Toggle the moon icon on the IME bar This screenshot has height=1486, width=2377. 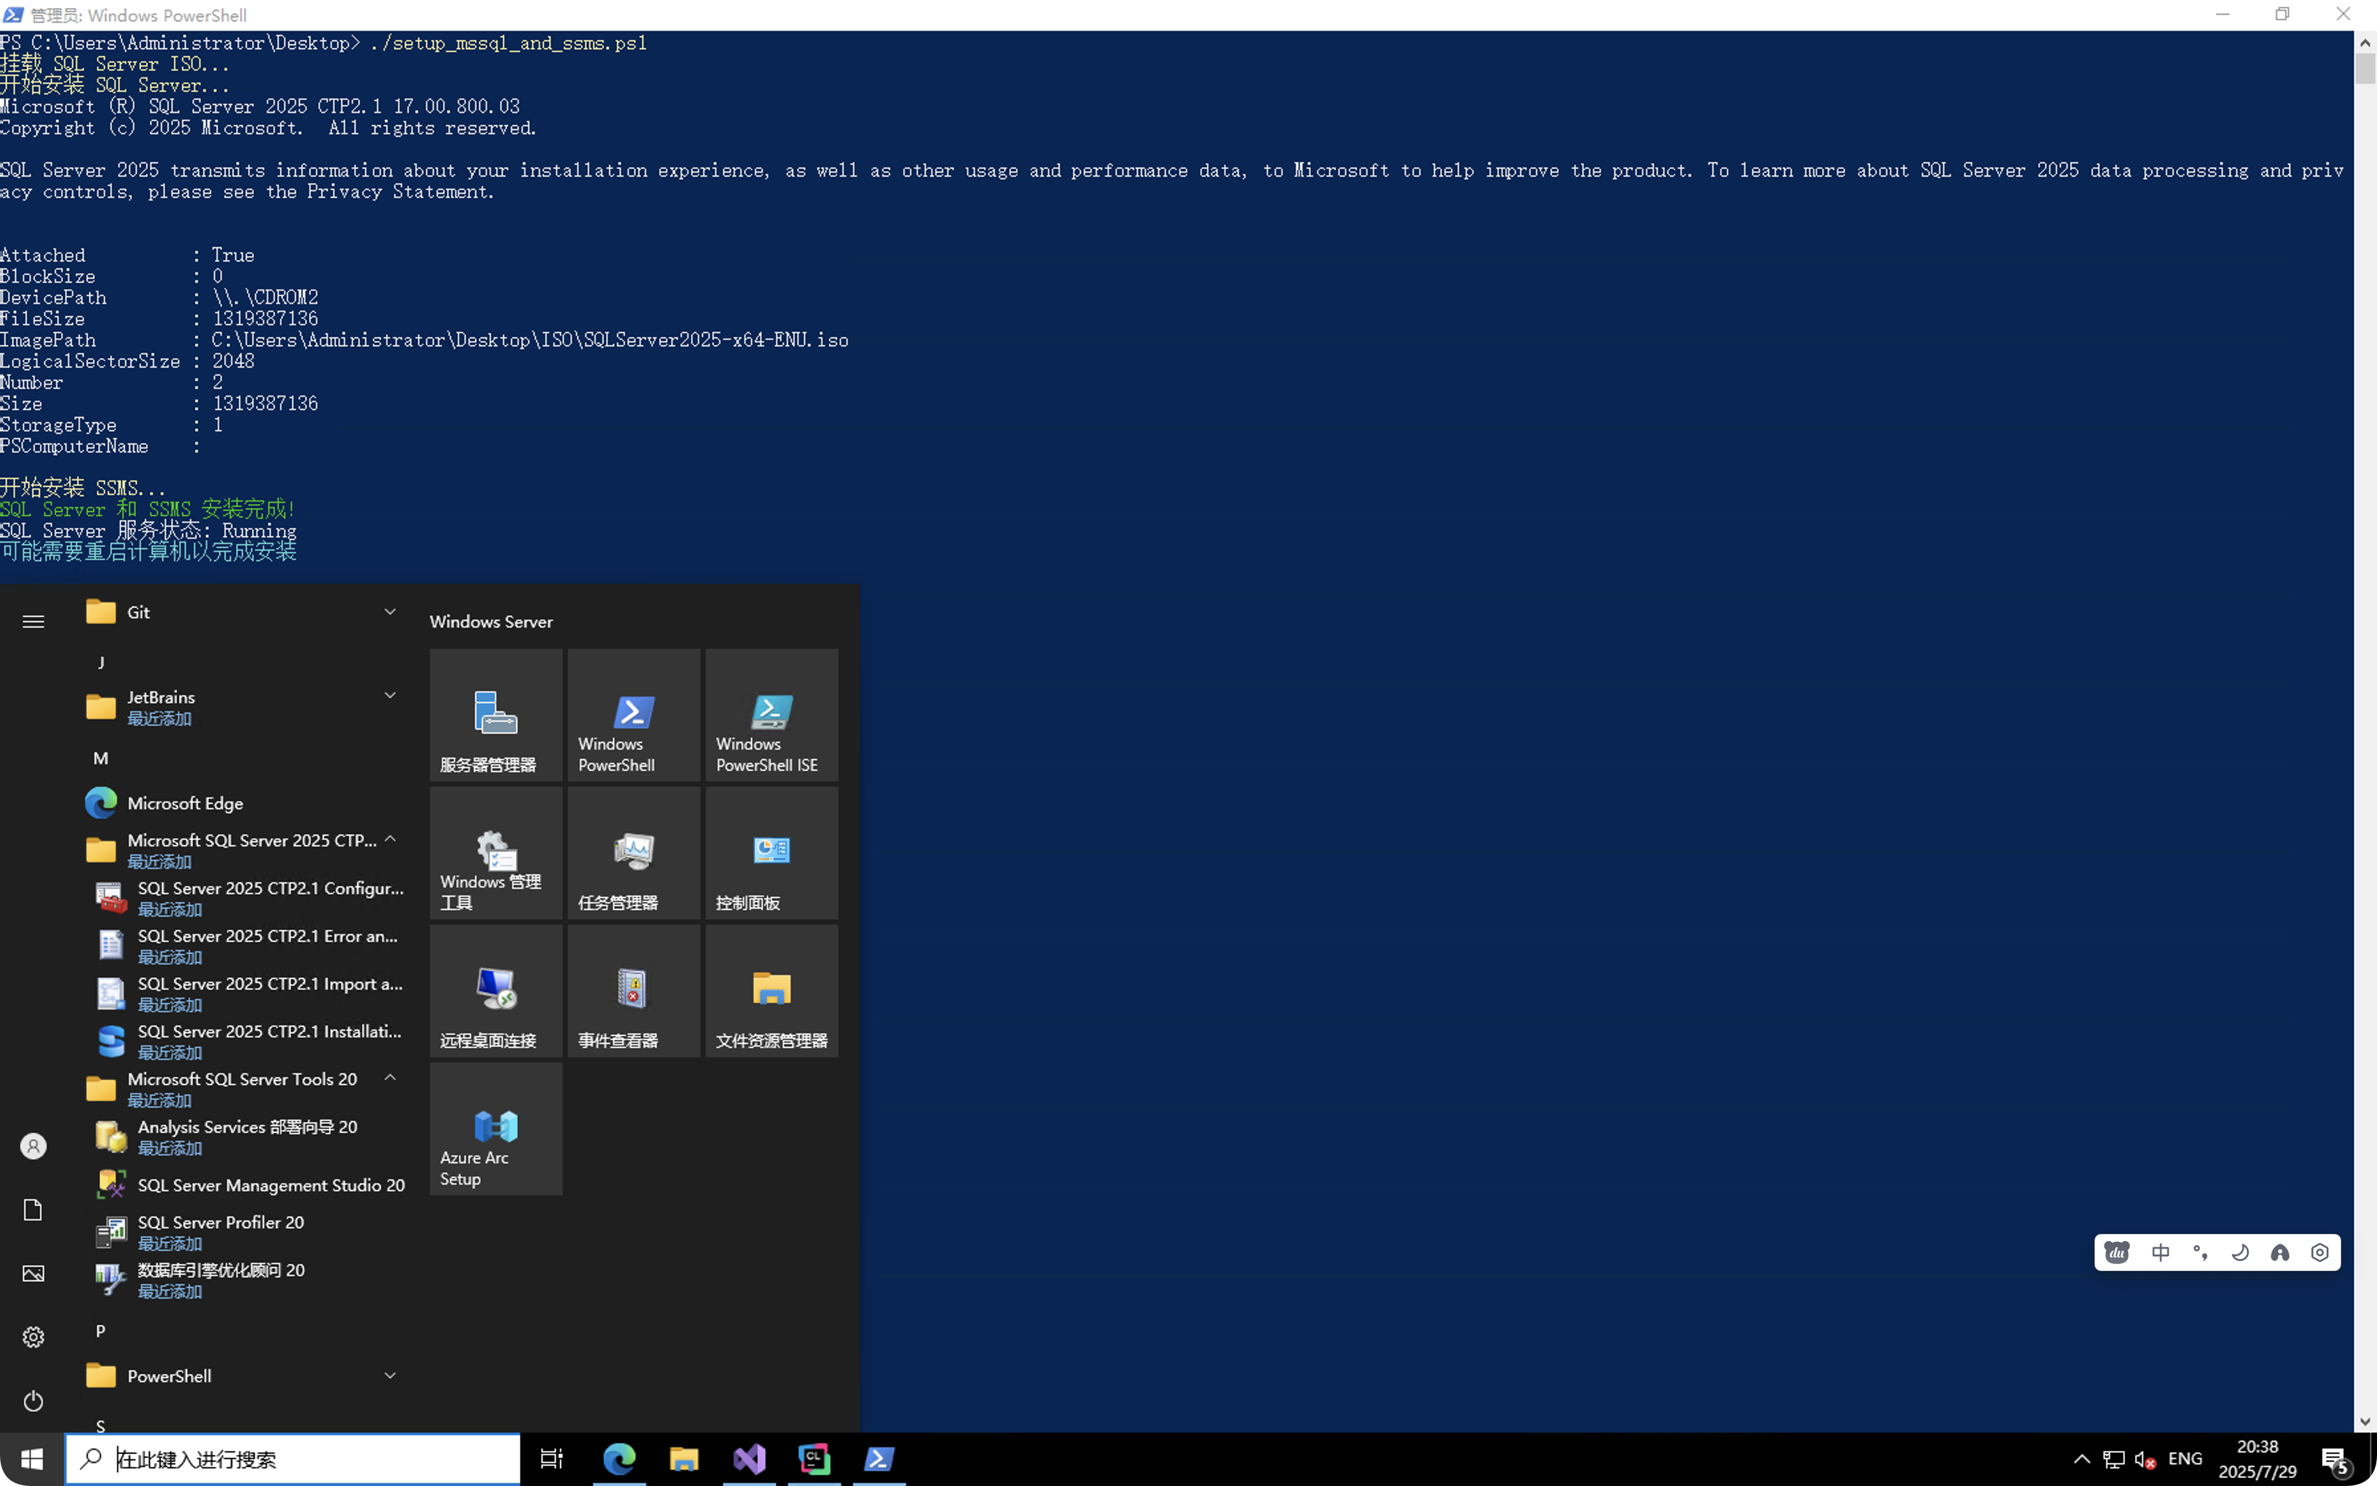(2240, 1252)
